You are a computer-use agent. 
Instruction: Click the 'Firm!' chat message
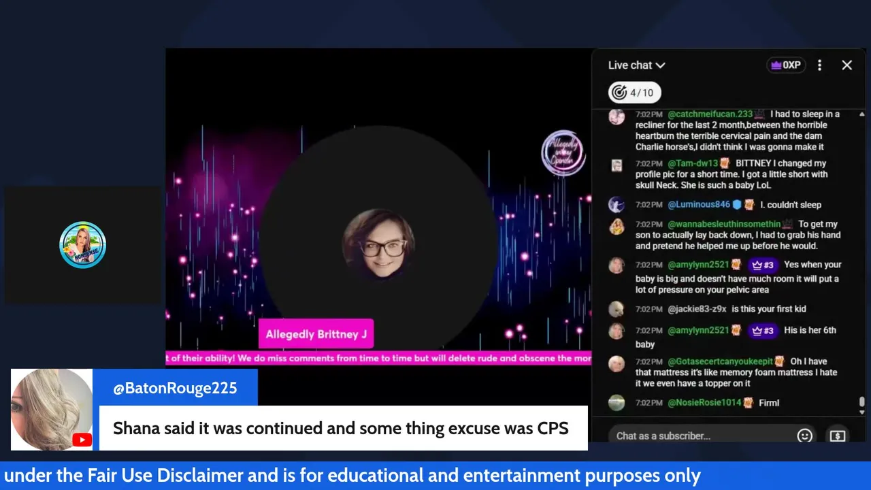[769, 403]
